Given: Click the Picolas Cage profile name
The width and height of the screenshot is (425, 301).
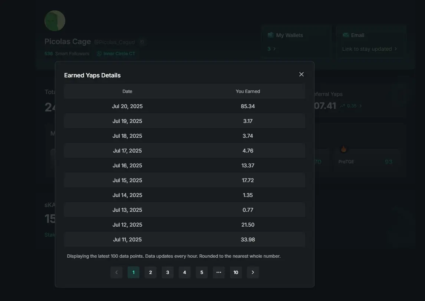Looking at the screenshot, I should (x=67, y=41).
